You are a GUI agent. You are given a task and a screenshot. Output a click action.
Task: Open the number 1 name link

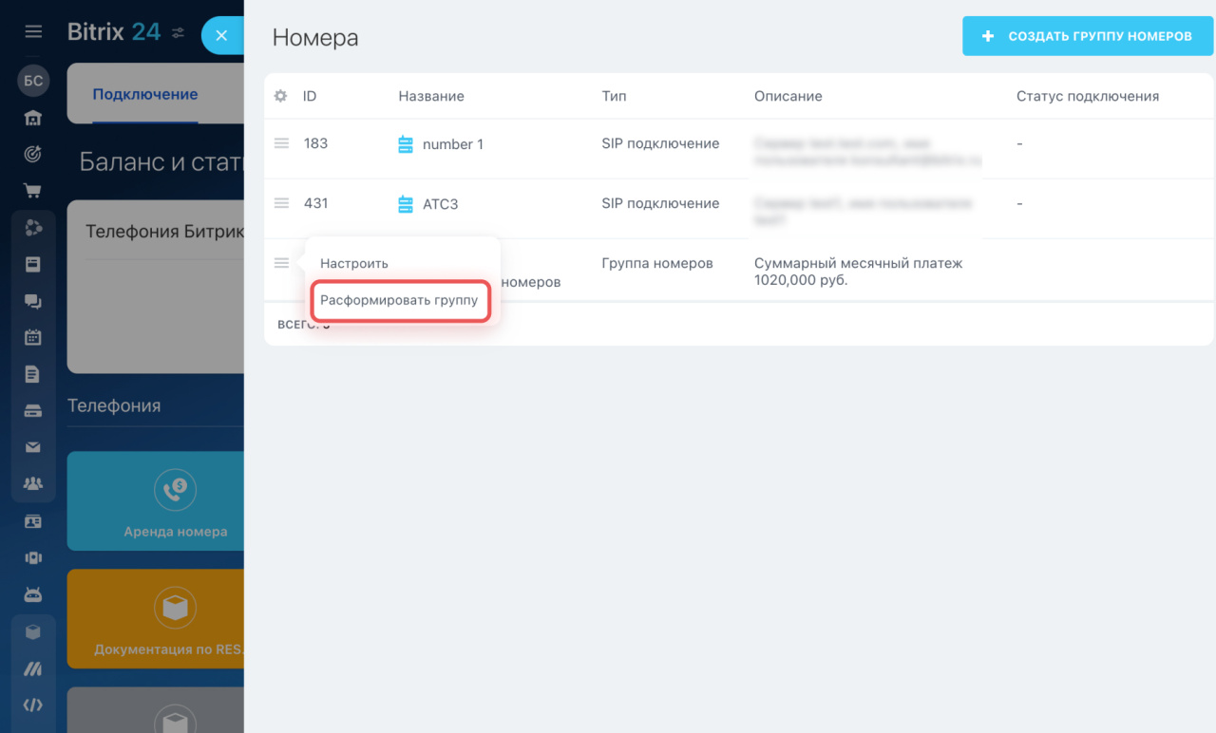(453, 144)
